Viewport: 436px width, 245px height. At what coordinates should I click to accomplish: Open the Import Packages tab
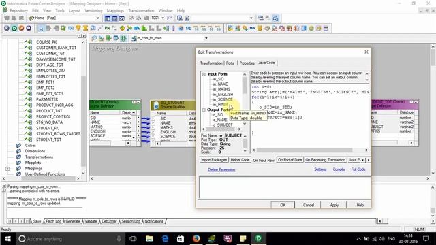[214, 160]
